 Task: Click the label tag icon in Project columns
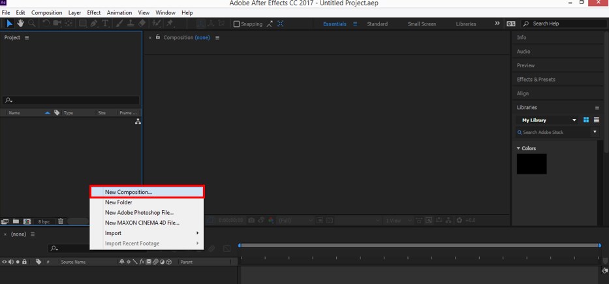(57, 113)
